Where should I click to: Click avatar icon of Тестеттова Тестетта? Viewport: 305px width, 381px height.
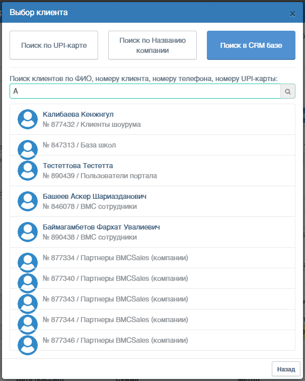click(28, 171)
